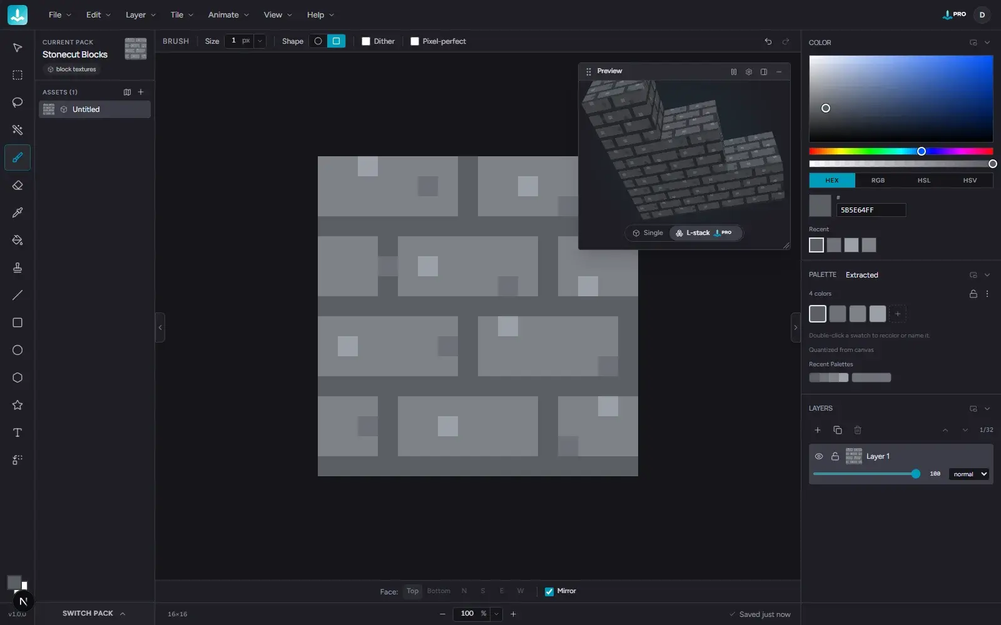Open the palette more options menu
The width and height of the screenshot is (1001, 625).
pyautogui.click(x=987, y=294)
